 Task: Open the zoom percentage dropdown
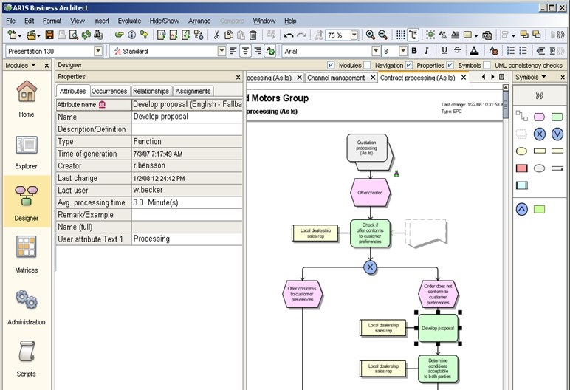coord(354,35)
